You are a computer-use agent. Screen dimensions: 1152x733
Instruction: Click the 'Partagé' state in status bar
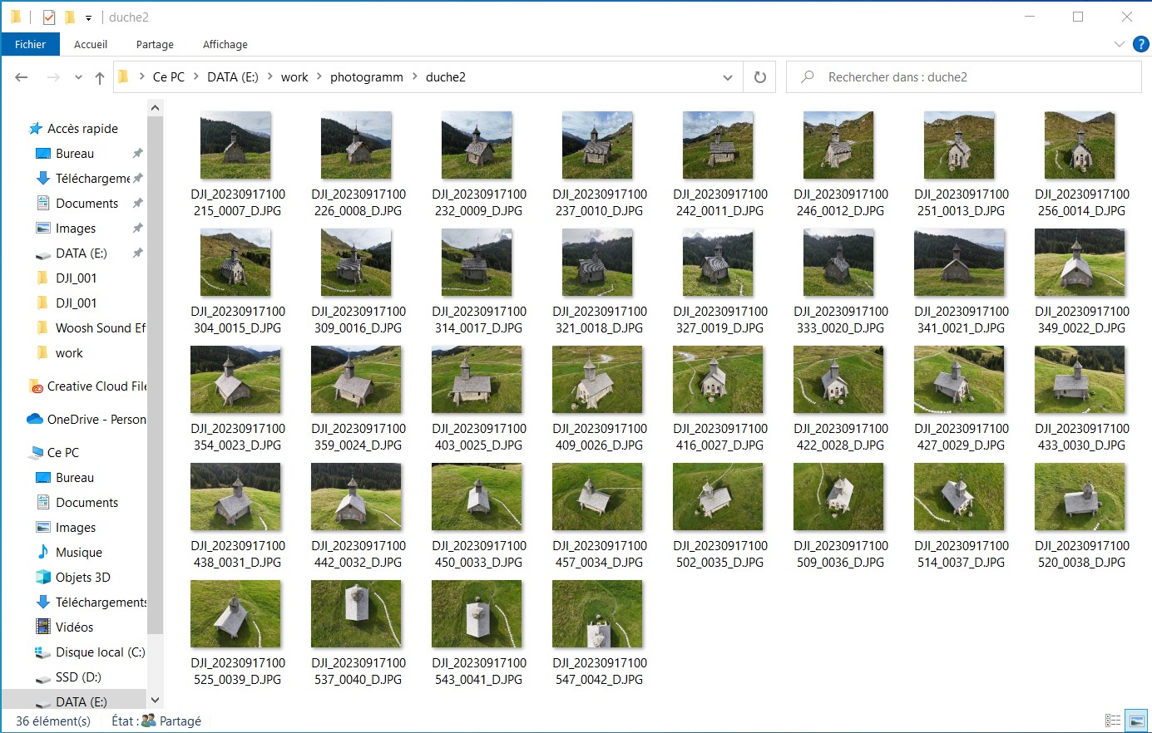point(180,721)
